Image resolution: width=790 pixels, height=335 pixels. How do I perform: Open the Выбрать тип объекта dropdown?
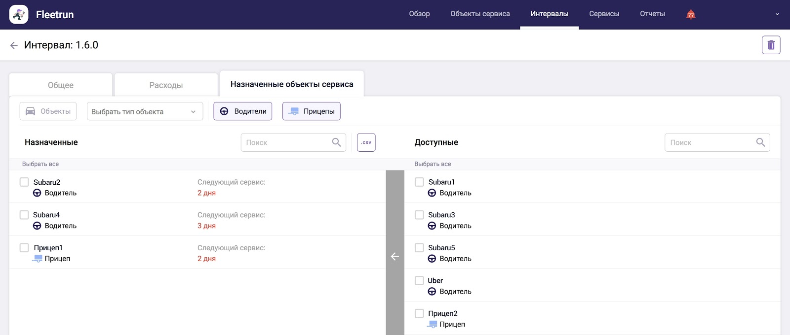[x=145, y=111]
